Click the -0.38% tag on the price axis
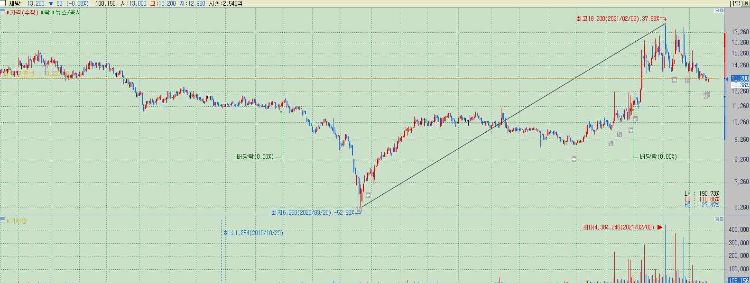The width and height of the screenshot is (750, 283). pos(740,85)
